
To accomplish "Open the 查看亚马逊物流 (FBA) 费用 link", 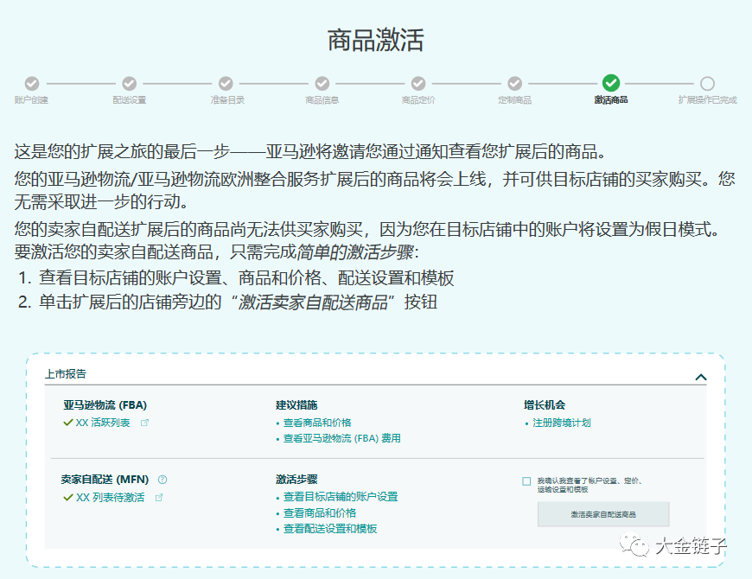I will click(343, 438).
